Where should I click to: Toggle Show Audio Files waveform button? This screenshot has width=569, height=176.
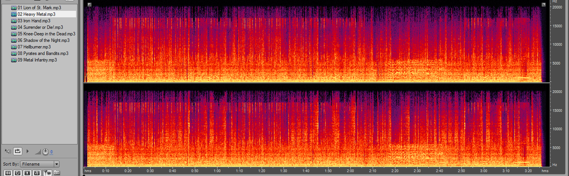tap(8, 173)
